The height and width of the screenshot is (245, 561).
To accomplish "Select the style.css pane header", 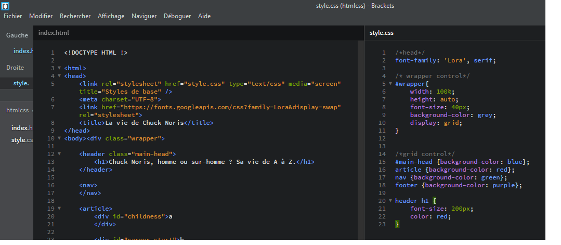I will (x=382, y=33).
